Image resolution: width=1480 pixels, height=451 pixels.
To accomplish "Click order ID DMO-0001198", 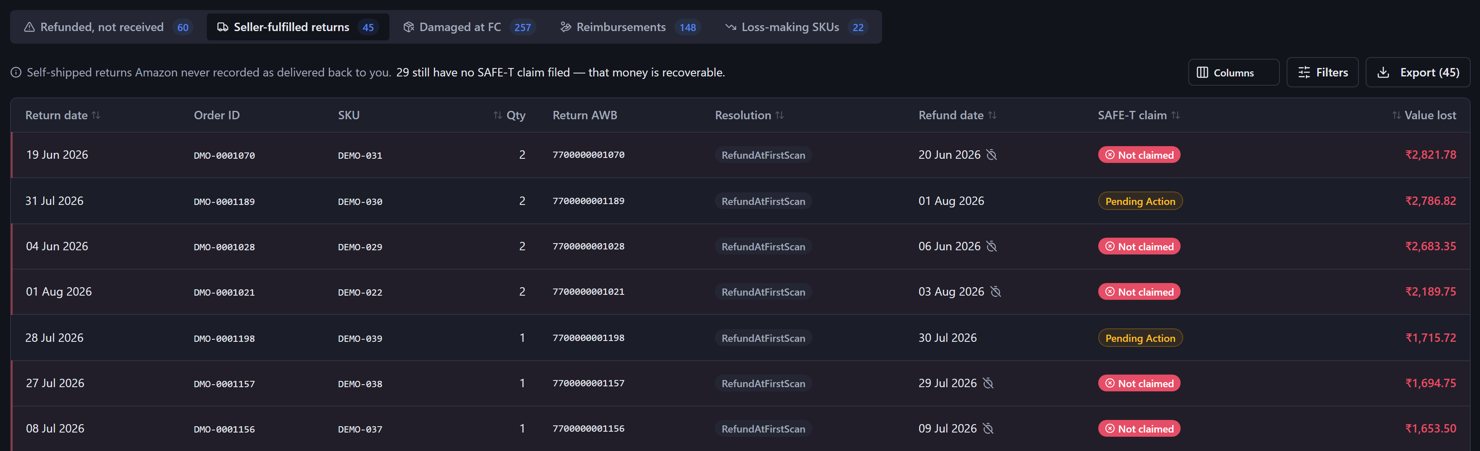I will pos(224,338).
